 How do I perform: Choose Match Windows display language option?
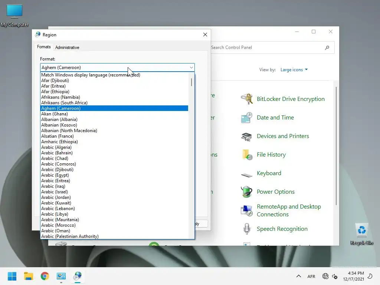(x=114, y=75)
